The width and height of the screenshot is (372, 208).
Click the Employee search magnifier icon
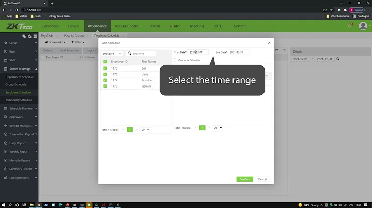pos(129,54)
